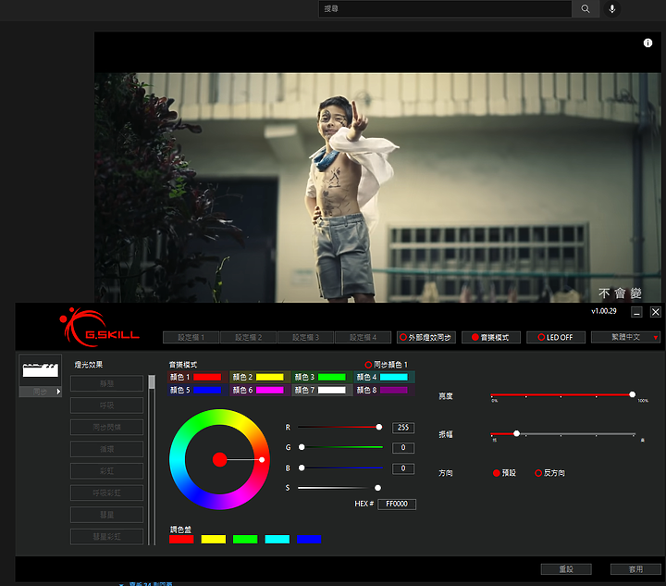Enable 同步顏色 1 radio button

coord(368,365)
